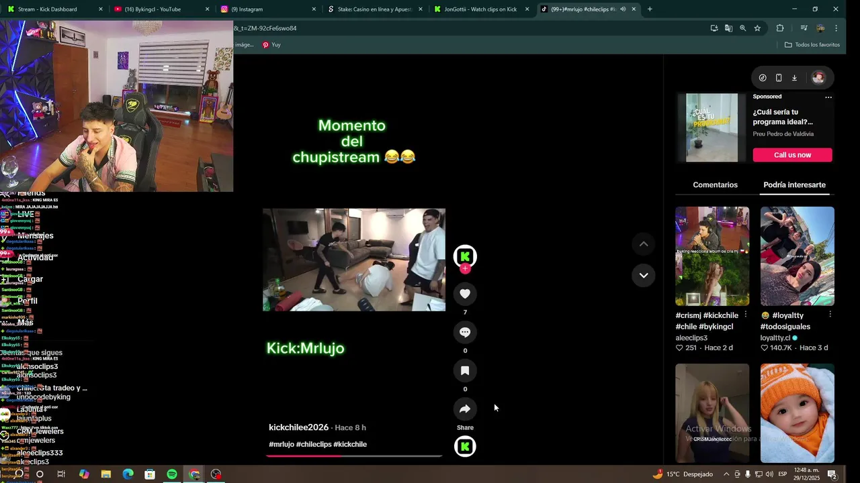Switch to the Podría interesarte tab
Viewport: 860px width, 483px height.
click(x=794, y=185)
